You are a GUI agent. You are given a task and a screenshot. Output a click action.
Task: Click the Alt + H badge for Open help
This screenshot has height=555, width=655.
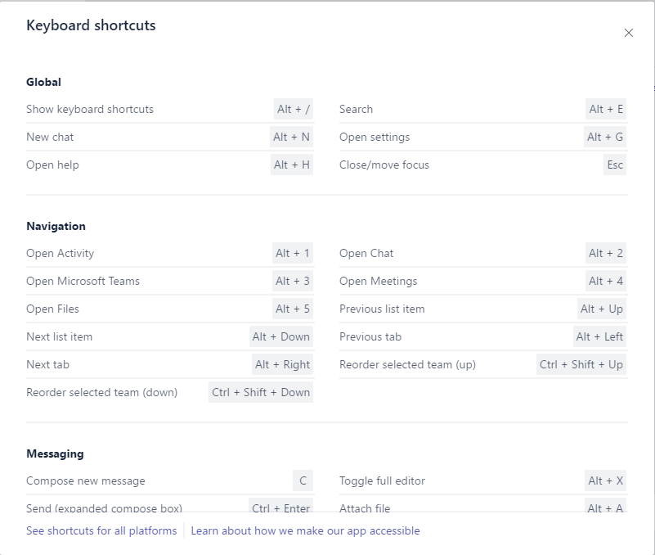click(x=292, y=165)
